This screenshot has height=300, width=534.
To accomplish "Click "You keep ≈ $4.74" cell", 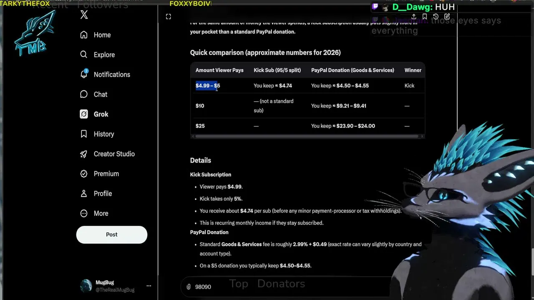I will pos(273,85).
